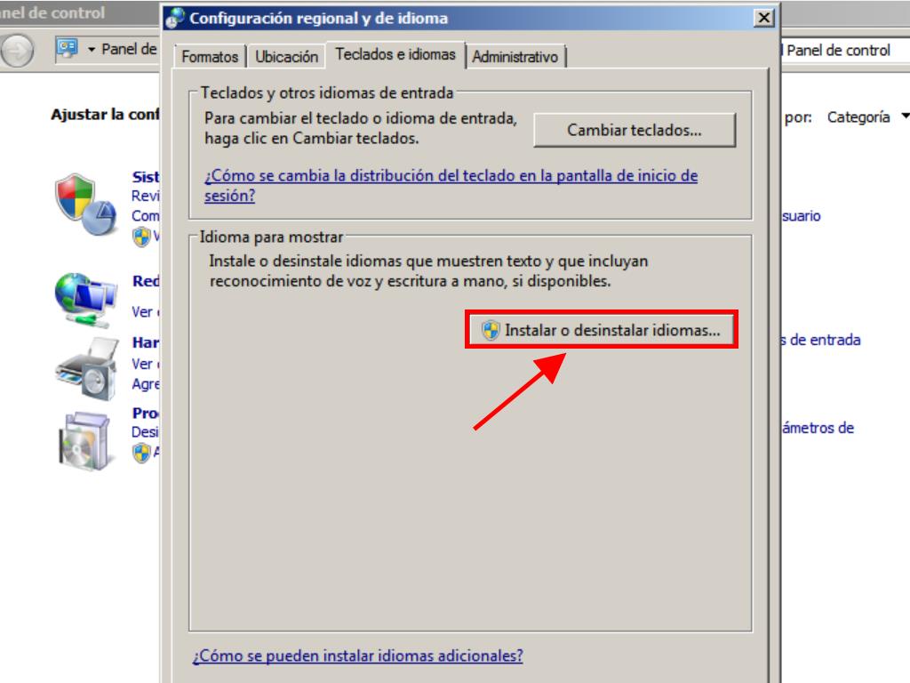Switch to the Formatos tab

(x=210, y=57)
